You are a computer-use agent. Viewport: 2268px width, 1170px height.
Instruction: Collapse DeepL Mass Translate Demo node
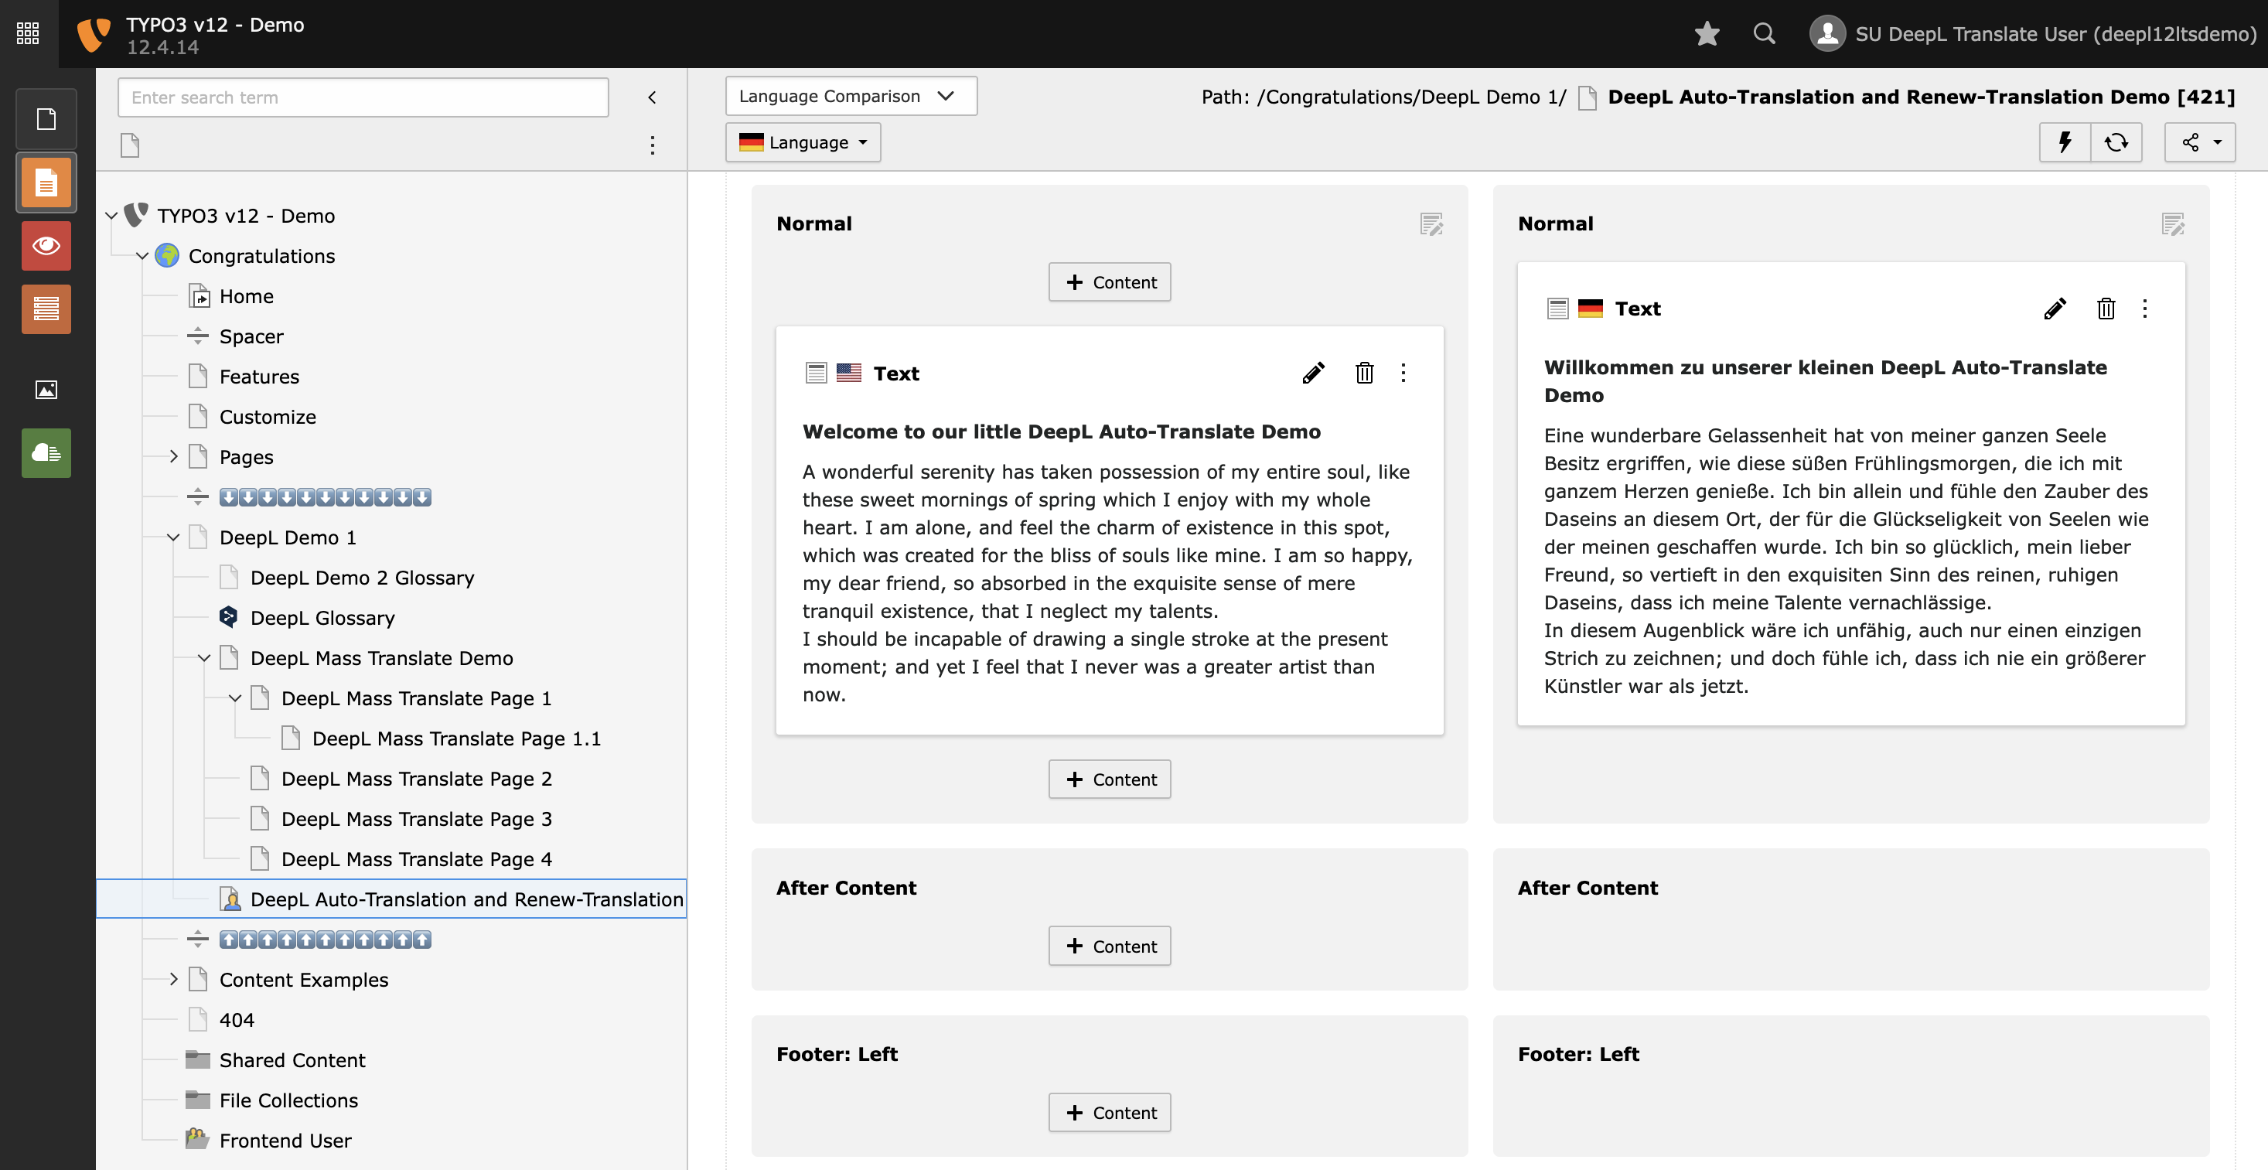pos(204,659)
